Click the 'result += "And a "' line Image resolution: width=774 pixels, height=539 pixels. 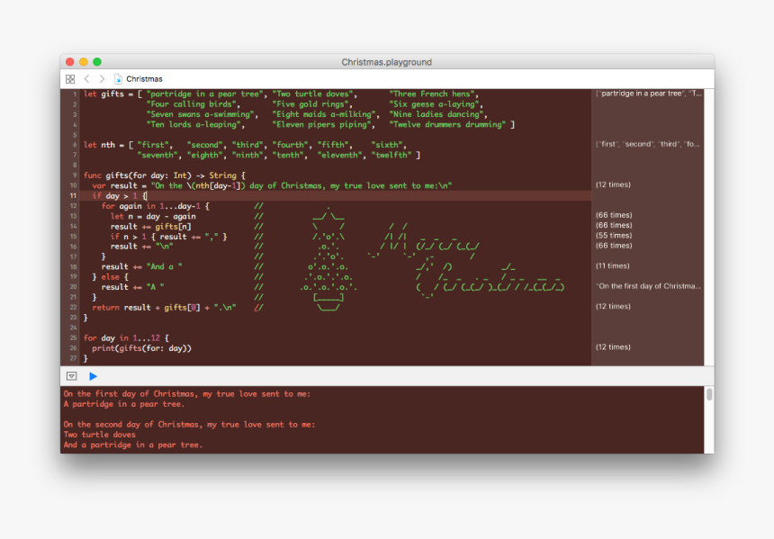pyautogui.click(x=141, y=266)
